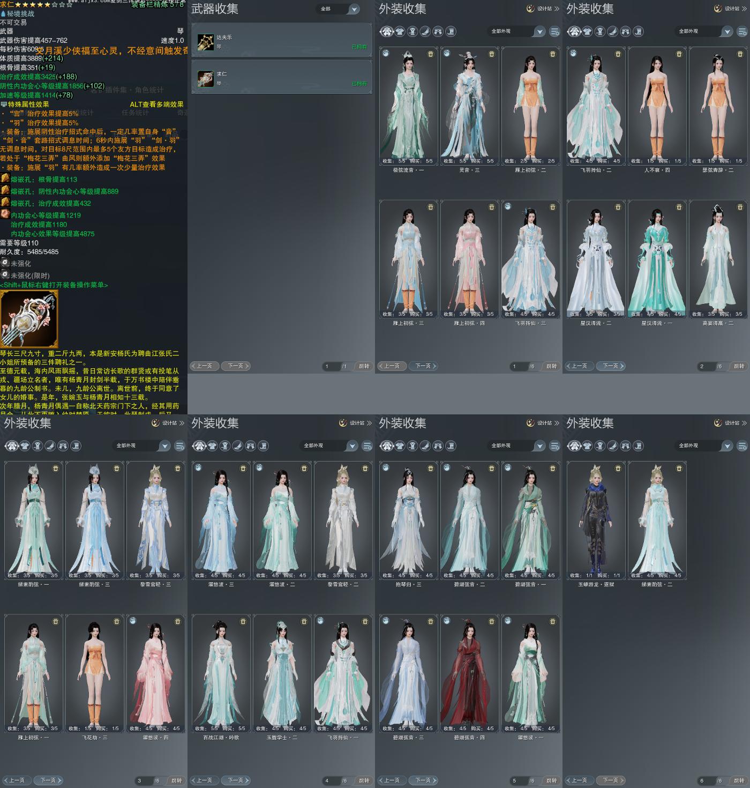Image resolution: width=750 pixels, height=788 pixels.
Task: Open list filter settings icon in page 6 outfit panel
Action: tap(742, 446)
